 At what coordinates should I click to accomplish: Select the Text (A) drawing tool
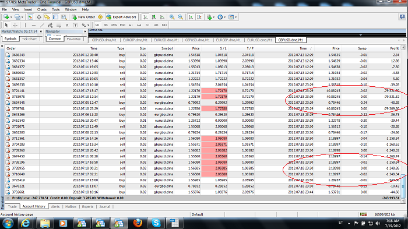click(x=67, y=25)
